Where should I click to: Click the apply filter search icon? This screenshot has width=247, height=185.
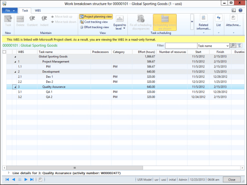point(233,46)
